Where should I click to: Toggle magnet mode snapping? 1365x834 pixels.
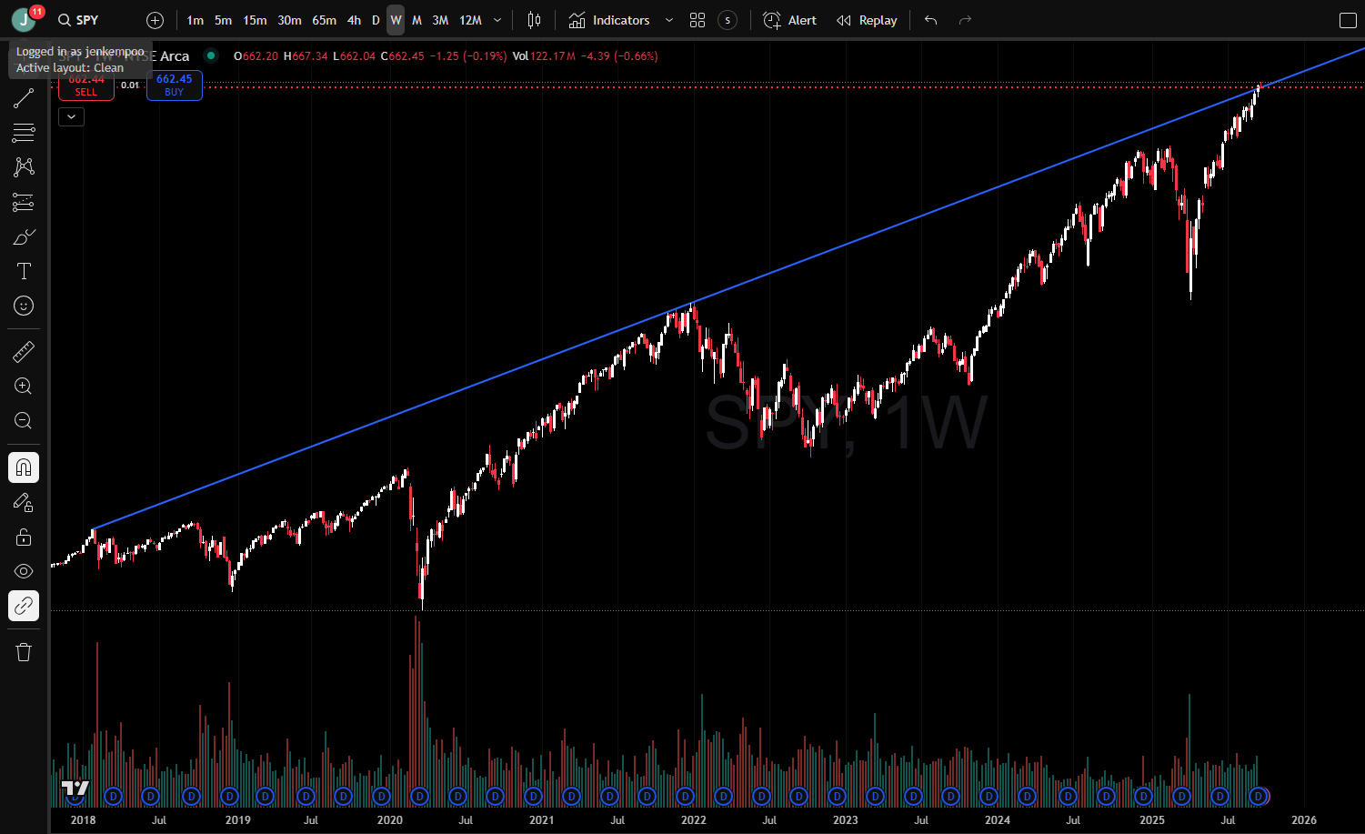pyautogui.click(x=24, y=467)
